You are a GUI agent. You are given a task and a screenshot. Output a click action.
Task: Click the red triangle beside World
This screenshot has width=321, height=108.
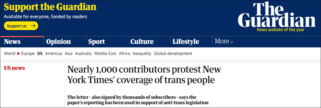tap(18, 54)
